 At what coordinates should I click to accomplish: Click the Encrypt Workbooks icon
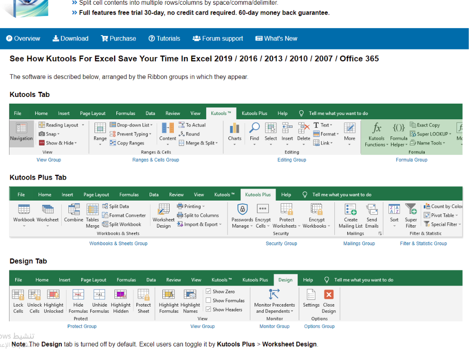[316, 209]
